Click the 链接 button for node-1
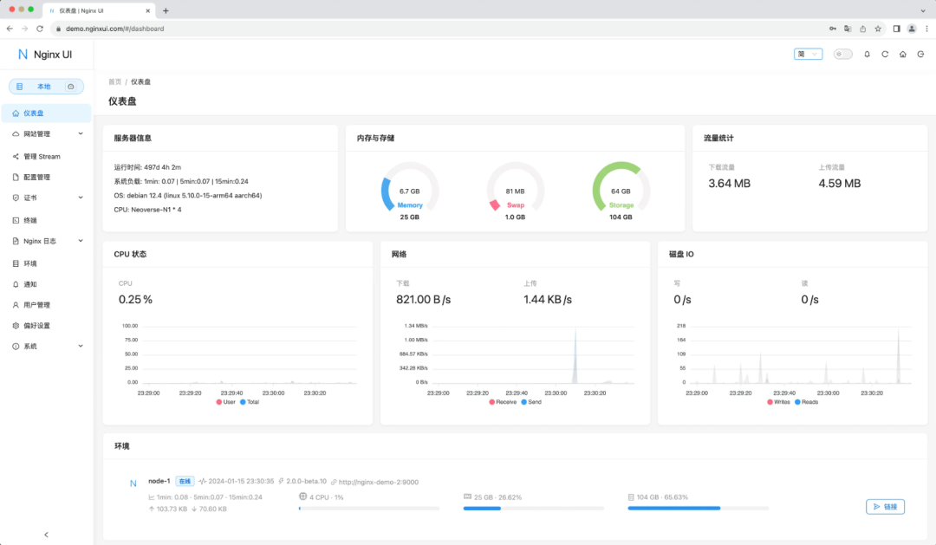This screenshot has height=545, width=936. (885, 507)
